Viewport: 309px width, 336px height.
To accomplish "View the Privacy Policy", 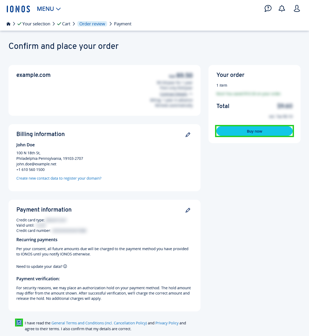I will (x=167, y=323).
